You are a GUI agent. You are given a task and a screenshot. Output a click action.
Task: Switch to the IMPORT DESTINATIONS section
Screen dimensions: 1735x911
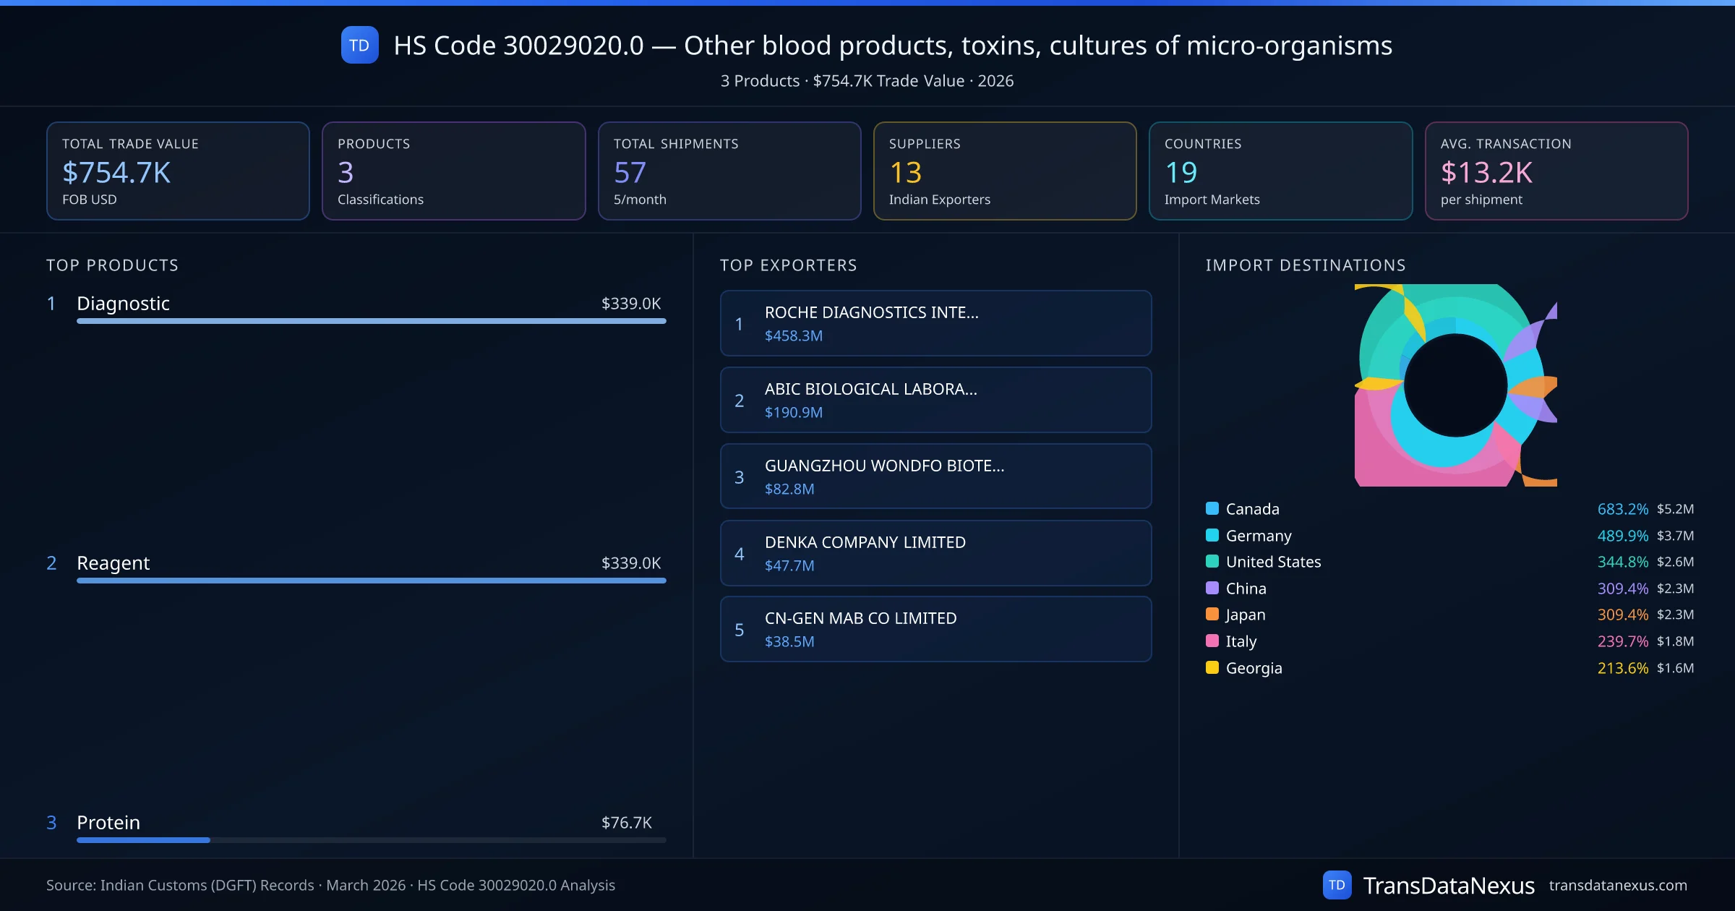[x=1306, y=265]
